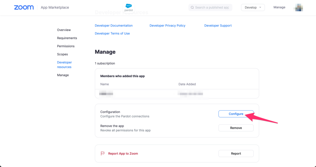Image resolution: width=316 pixels, height=167 pixels.
Task: Select Developer resources in sidebar
Action: tap(64, 65)
